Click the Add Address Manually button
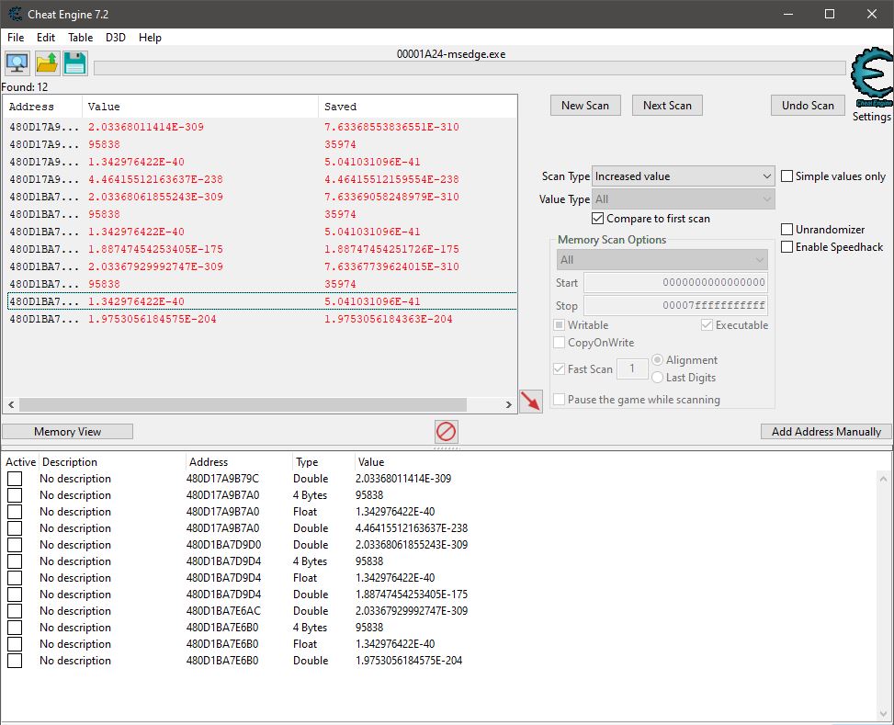894x725 pixels. coord(825,432)
